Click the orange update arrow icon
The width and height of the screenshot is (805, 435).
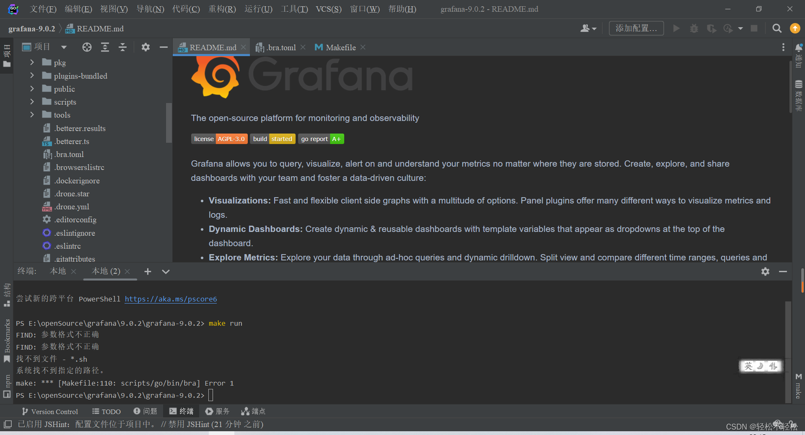pos(795,28)
